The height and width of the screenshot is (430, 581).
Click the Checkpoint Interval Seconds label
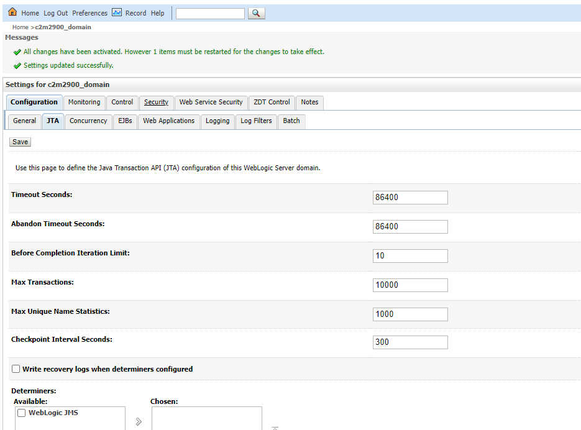click(x=62, y=339)
